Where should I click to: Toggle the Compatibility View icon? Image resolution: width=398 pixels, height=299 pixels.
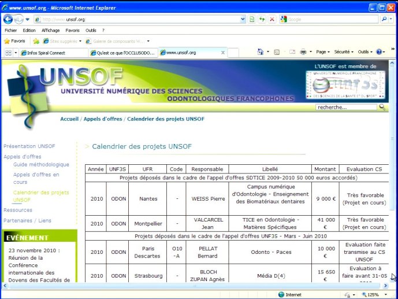(252, 19)
